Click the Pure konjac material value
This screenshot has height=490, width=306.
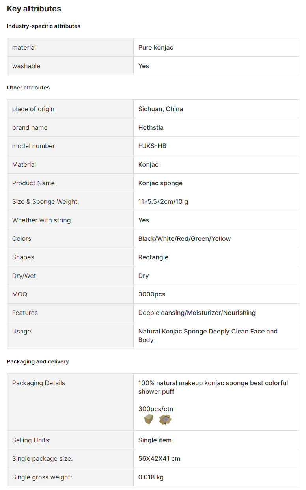click(x=156, y=47)
